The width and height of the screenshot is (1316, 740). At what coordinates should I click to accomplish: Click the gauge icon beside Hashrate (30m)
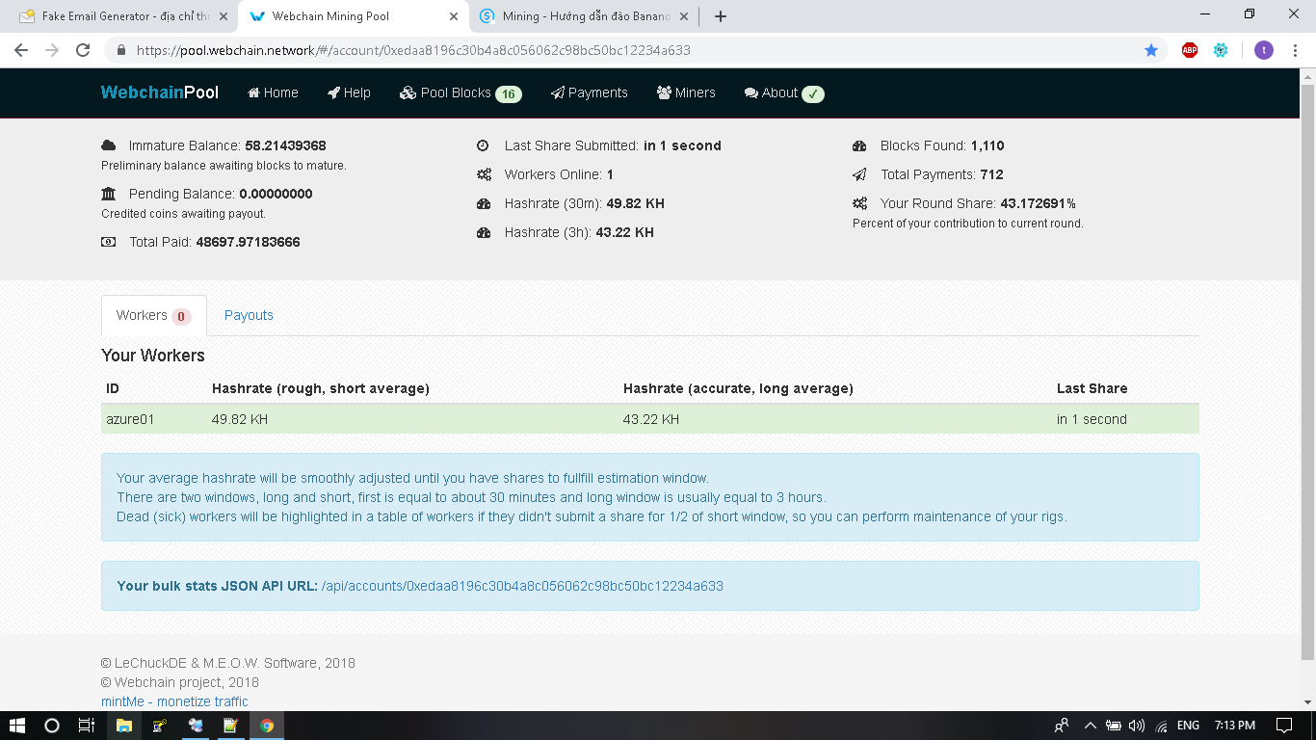point(484,203)
